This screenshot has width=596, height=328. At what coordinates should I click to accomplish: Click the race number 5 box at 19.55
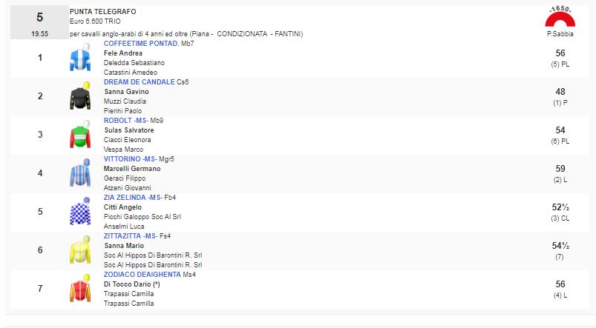click(39, 22)
